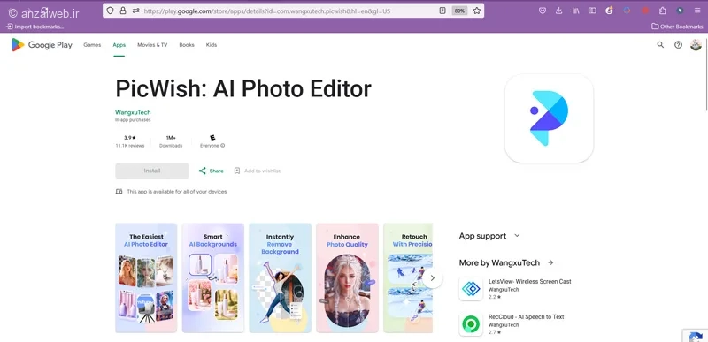The image size is (708, 342).
Task: Click the Everyone content rating info icon
Action: 223,146
